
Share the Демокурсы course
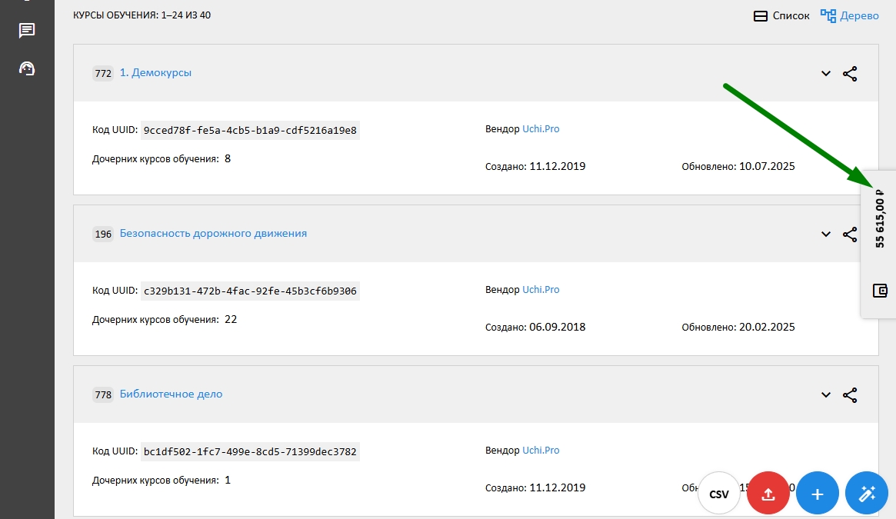850,74
